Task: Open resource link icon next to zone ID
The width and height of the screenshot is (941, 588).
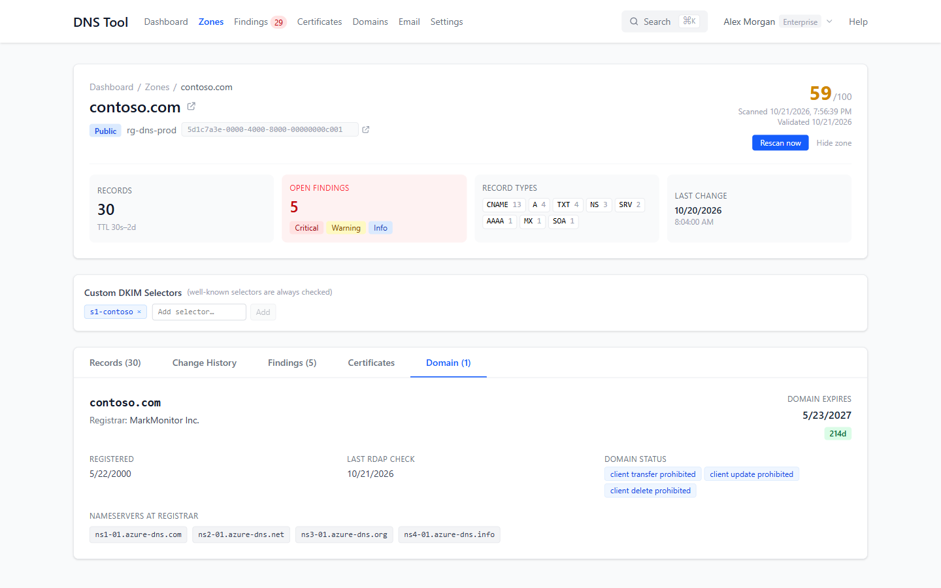Action: click(x=366, y=129)
